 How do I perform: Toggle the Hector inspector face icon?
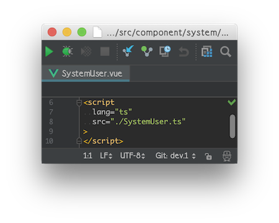coord(227,156)
